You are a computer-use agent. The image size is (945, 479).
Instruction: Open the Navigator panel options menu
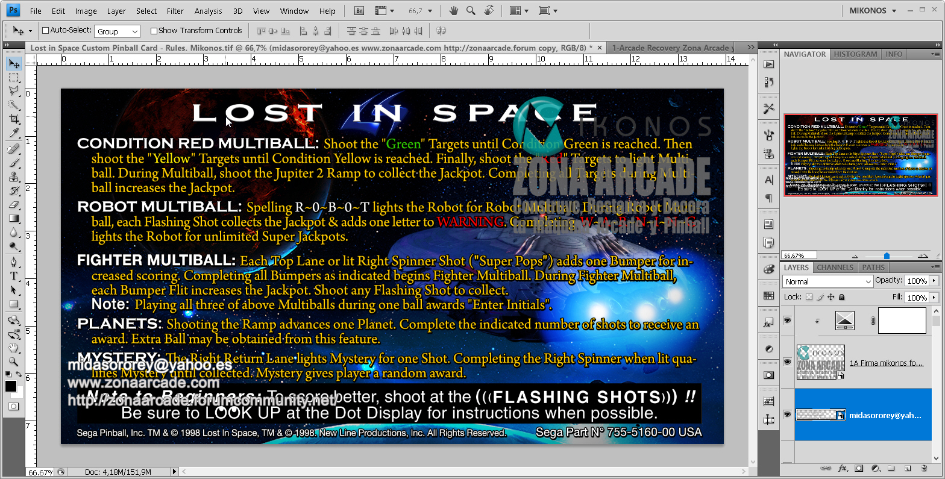[935, 54]
